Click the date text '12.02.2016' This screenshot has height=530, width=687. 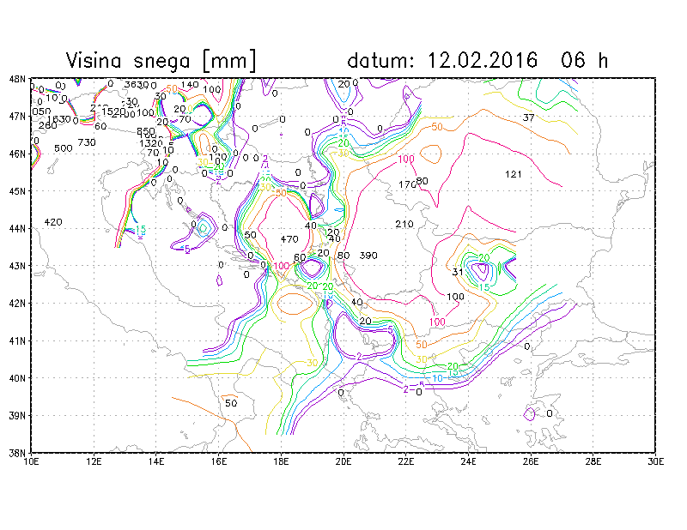point(483,60)
